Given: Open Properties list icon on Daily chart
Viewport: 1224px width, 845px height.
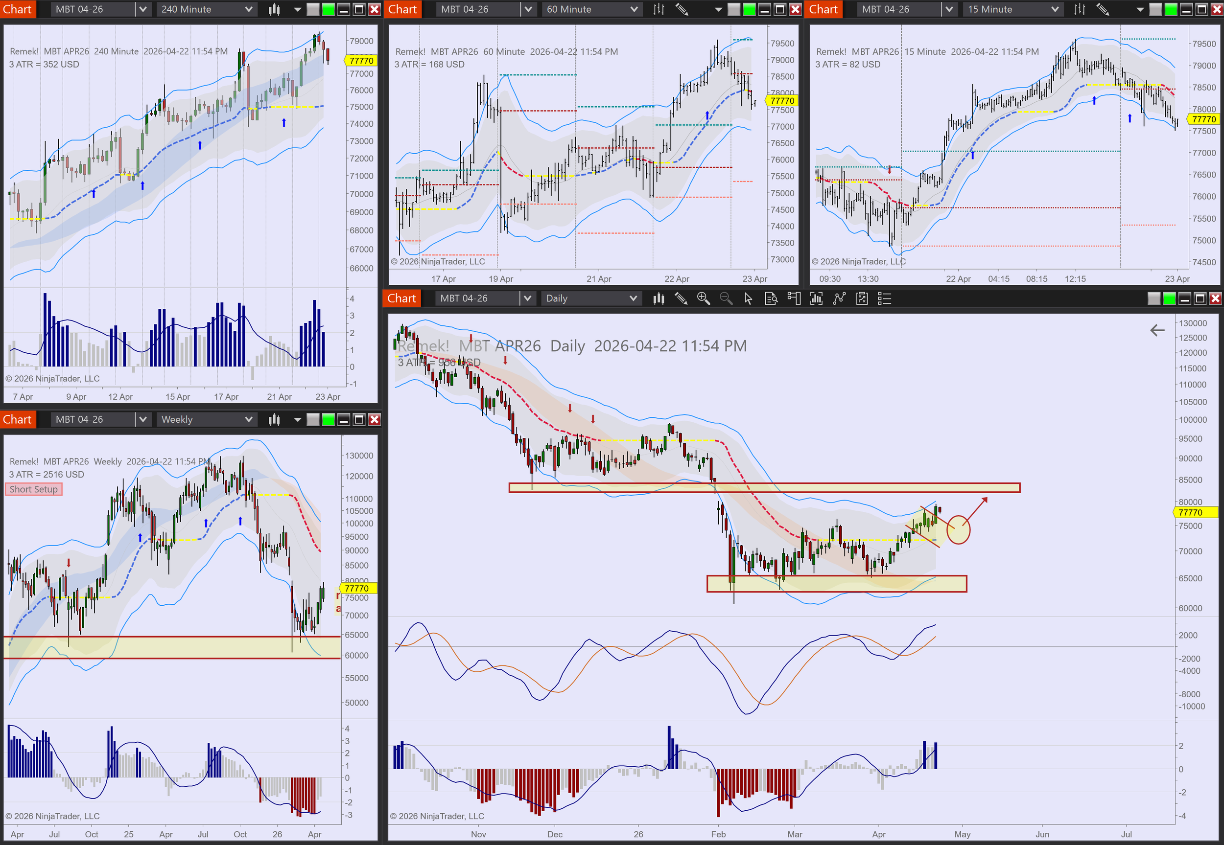Looking at the screenshot, I should tap(885, 298).
